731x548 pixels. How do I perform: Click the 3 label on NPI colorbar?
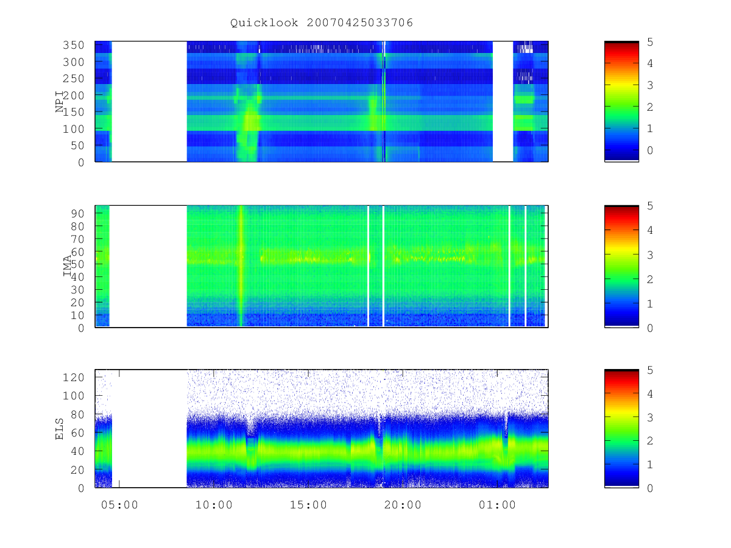(x=651, y=85)
